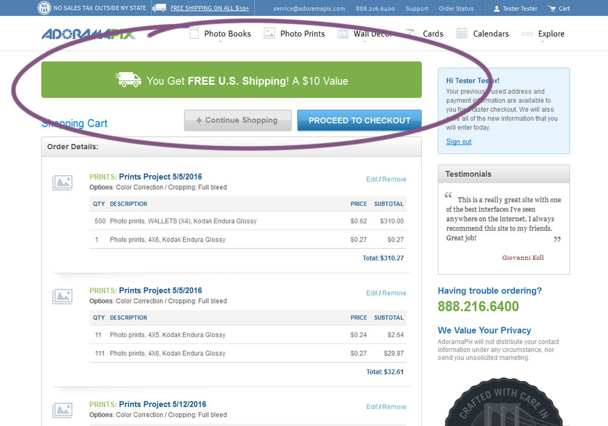Viewport: 608px width, 426px height.
Task: Click the Photo Prints picture icon
Action: pos(269,33)
